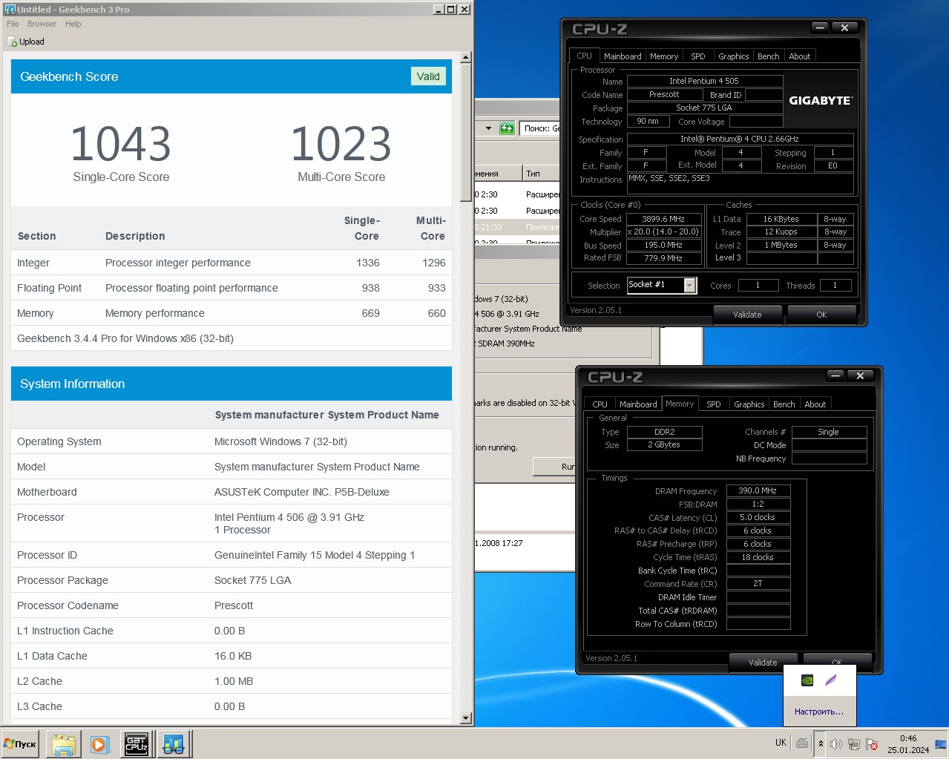Switch to Memory tab in upper CPU-Z
The height and width of the screenshot is (759, 949).
664,56
